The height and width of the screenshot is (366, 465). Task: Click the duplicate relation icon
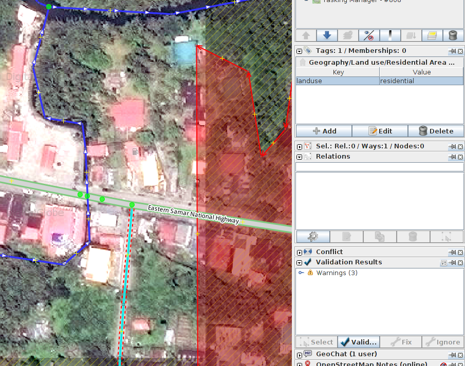[380, 237]
